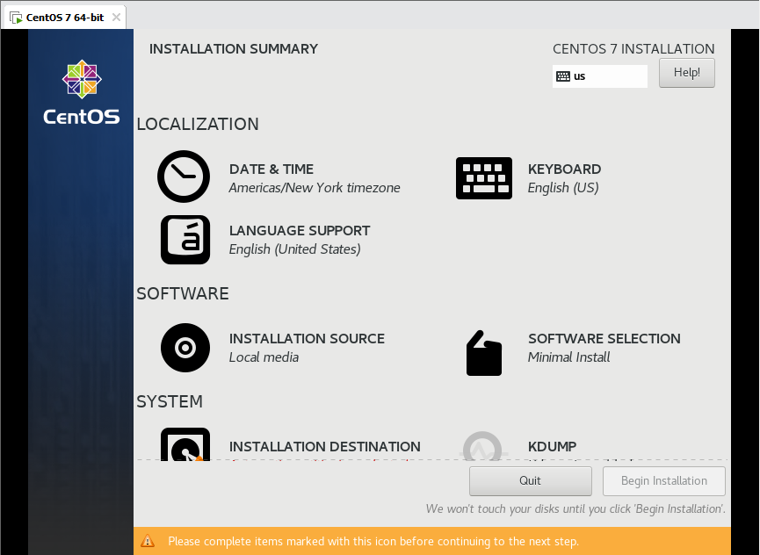Click the Begin Installation button
Viewport: 760px width, 555px height.
point(664,481)
